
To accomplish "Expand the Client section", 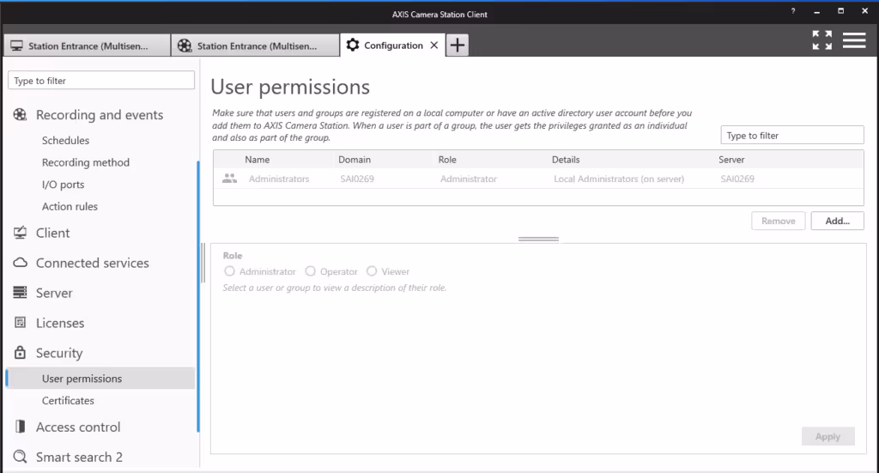I will click(x=52, y=233).
